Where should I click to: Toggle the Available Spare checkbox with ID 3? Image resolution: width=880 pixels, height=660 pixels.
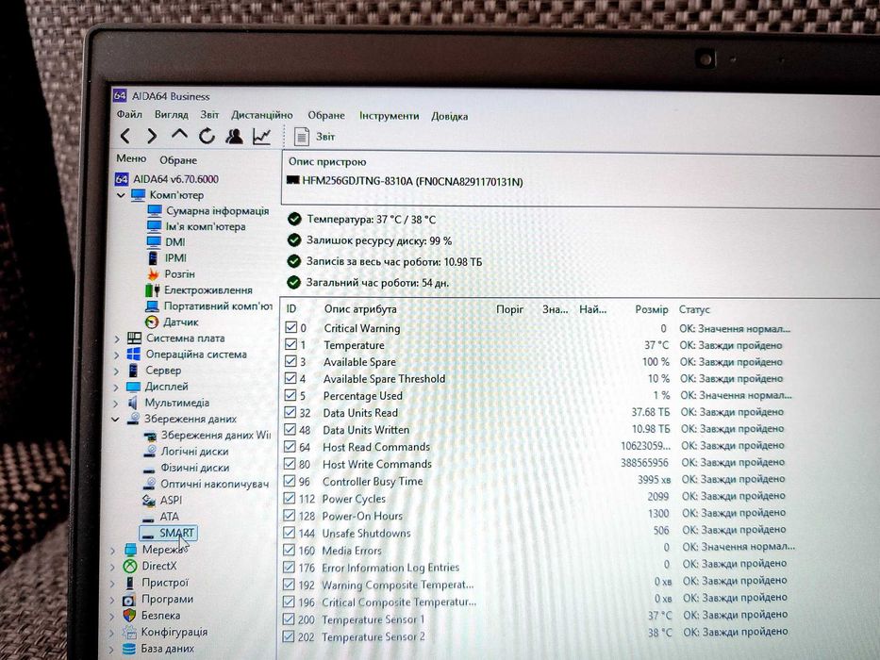(x=291, y=361)
